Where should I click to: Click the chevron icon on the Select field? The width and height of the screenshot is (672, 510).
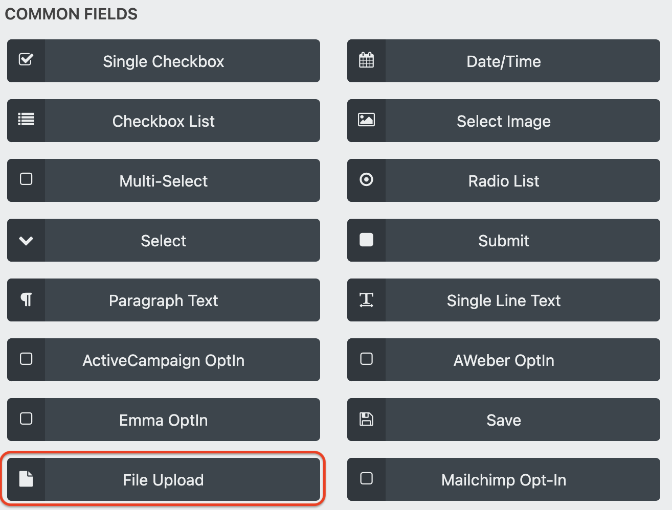pyautogui.click(x=26, y=240)
